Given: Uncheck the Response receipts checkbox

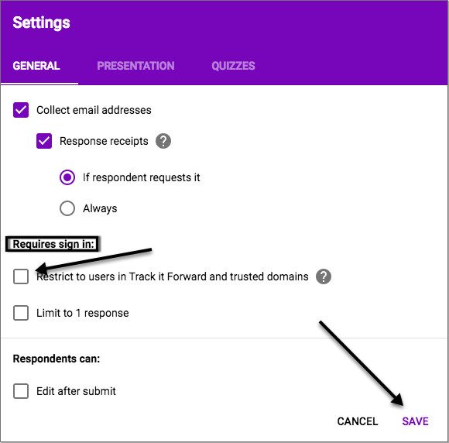Looking at the screenshot, I should click(x=44, y=141).
